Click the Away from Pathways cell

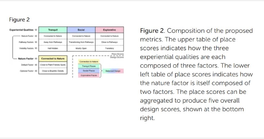coord(53,42)
